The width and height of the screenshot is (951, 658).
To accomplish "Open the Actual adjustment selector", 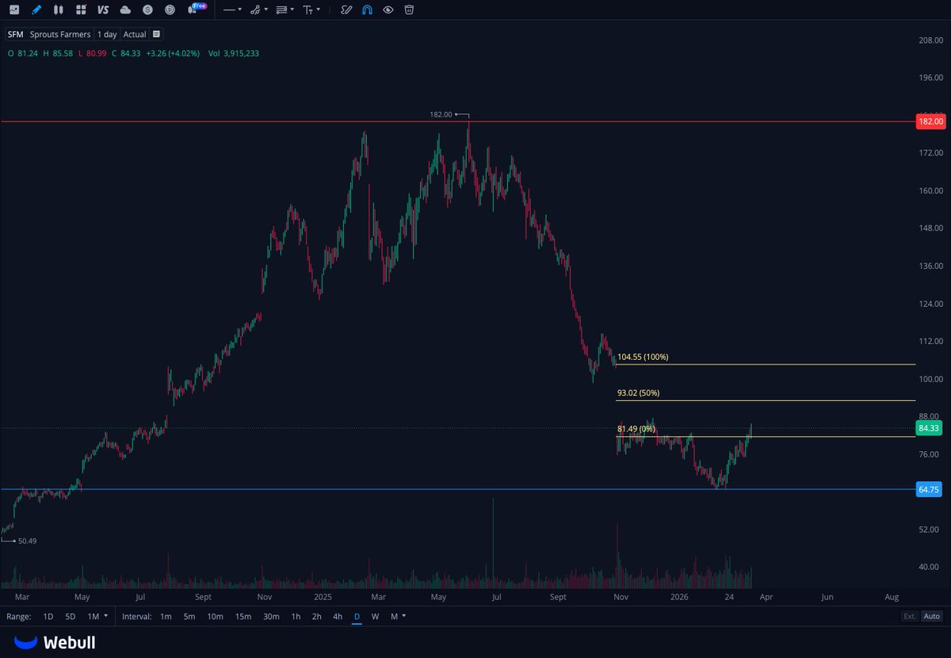I will 135,34.
